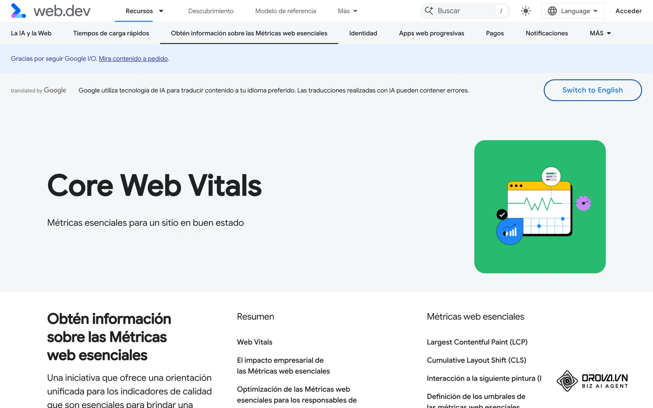
Task: Click the web.dev logo icon
Action: [18, 11]
